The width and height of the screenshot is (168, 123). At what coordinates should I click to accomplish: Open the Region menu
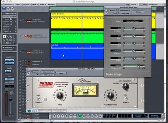tap(27, 5)
